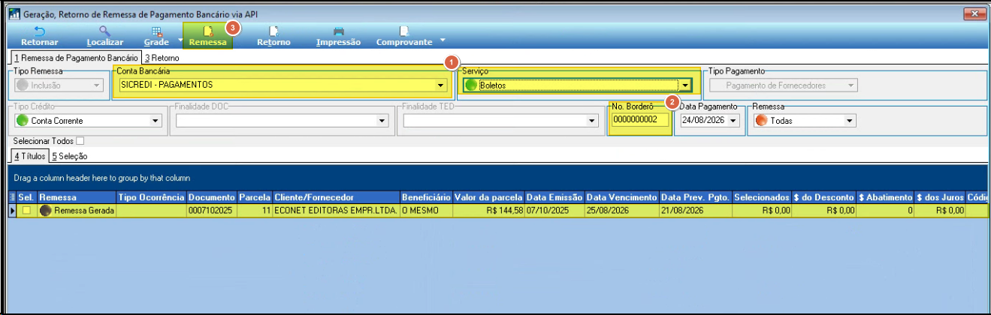The image size is (991, 315).
Task: Click the grid menu icon at header corner
Action: tap(12, 196)
